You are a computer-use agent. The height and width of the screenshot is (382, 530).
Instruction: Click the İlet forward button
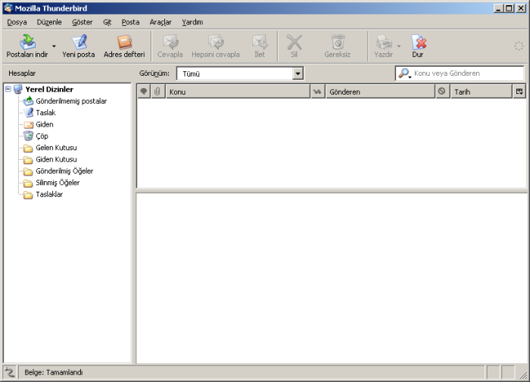click(x=260, y=46)
